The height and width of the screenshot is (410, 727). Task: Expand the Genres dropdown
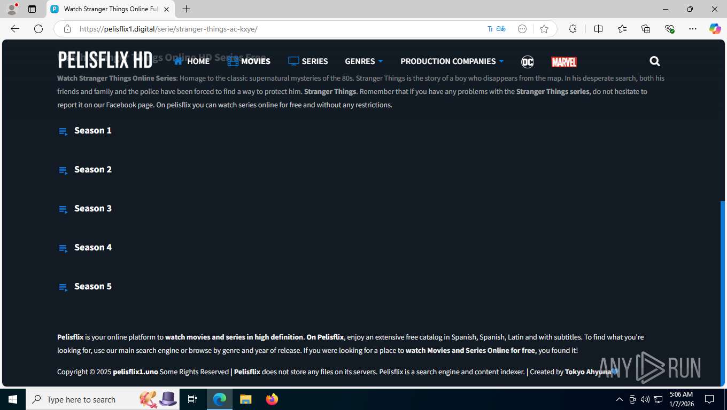(x=364, y=61)
